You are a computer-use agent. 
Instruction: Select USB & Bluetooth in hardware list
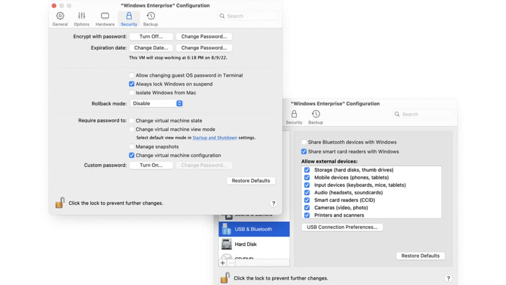254,229
